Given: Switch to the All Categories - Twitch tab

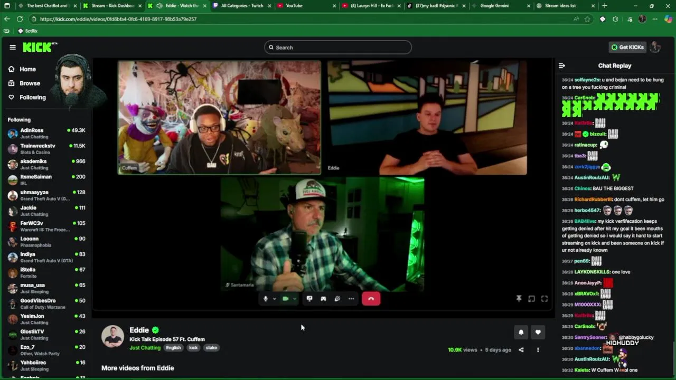Looking at the screenshot, I should pyautogui.click(x=242, y=6).
